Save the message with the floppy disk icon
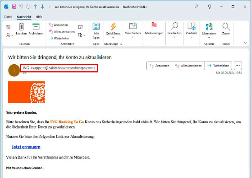 14,7
